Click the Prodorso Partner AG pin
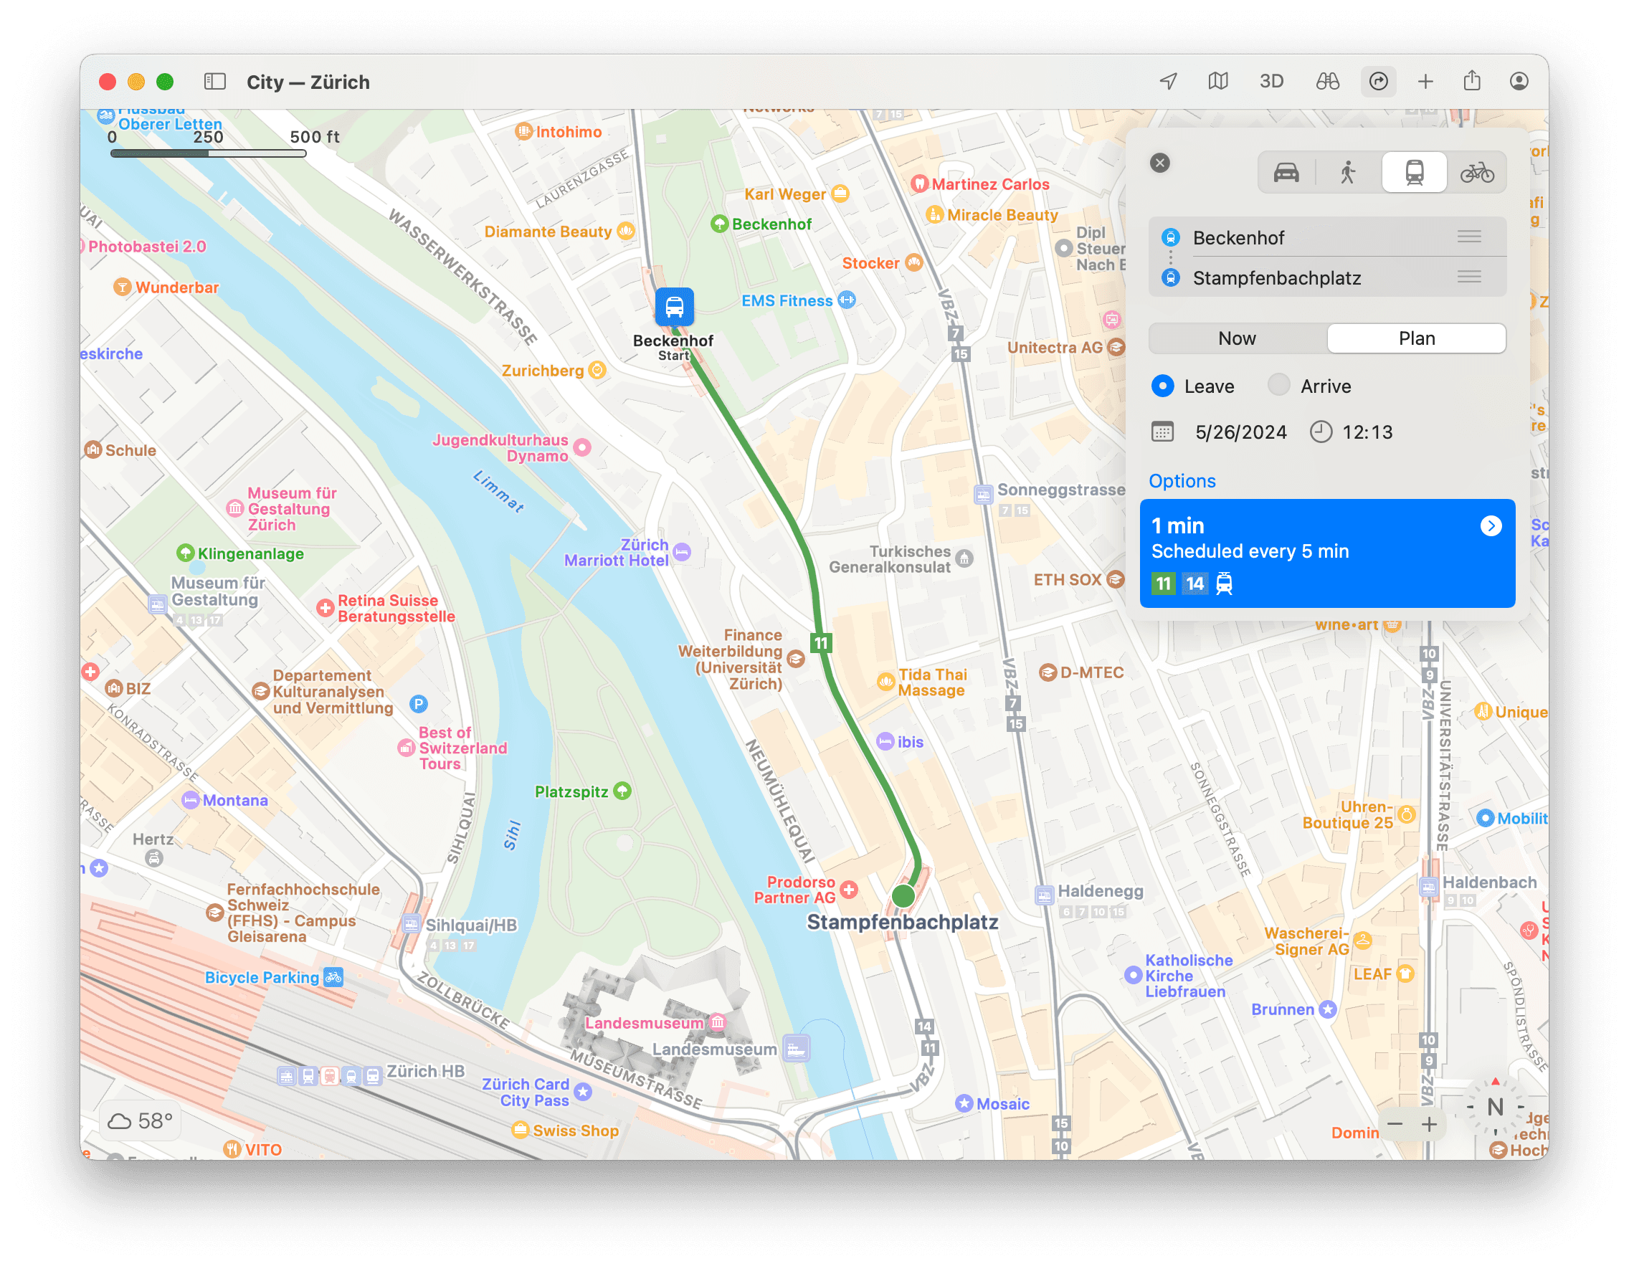The image size is (1629, 1266). (x=849, y=889)
